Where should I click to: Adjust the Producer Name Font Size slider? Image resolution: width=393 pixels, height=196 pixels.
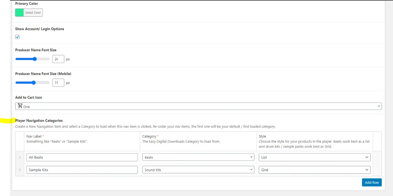tap(32, 59)
